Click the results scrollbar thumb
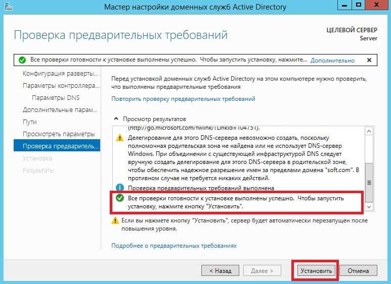 (369, 182)
